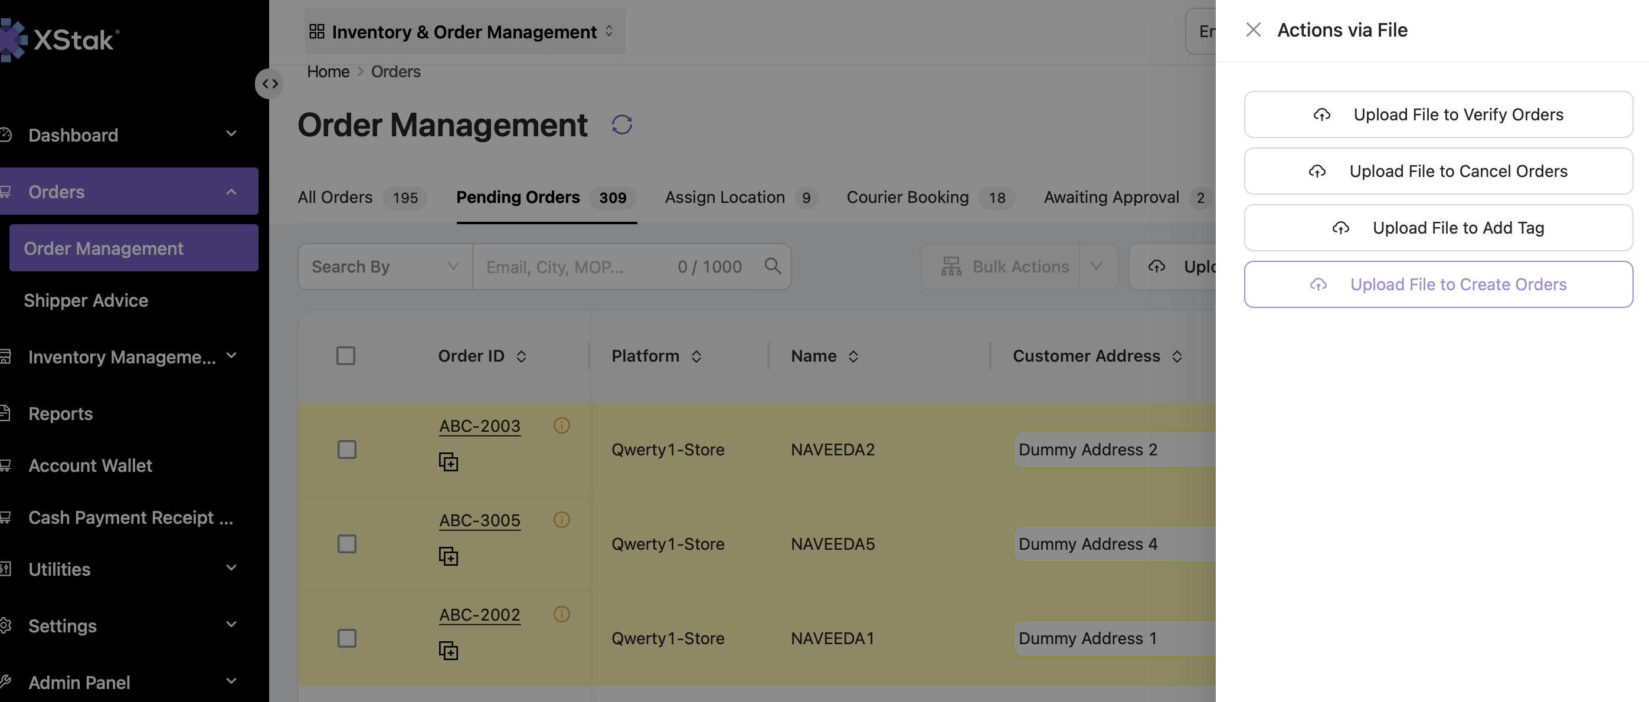Switch to the All Orders tab
Viewport: 1649px width, 702px height.
[362, 197]
